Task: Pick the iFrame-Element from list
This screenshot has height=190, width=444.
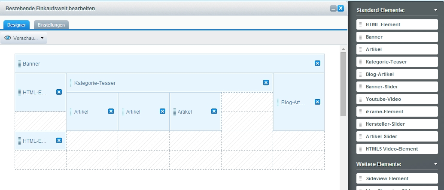Action: pyautogui.click(x=397, y=112)
